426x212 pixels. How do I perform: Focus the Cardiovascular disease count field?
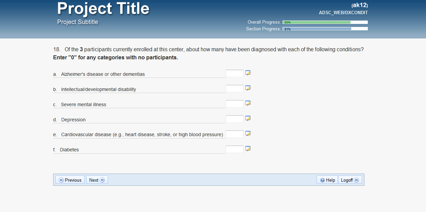pos(234,134)
